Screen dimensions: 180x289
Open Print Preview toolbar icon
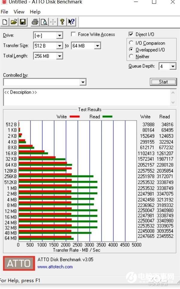point(44,22)
